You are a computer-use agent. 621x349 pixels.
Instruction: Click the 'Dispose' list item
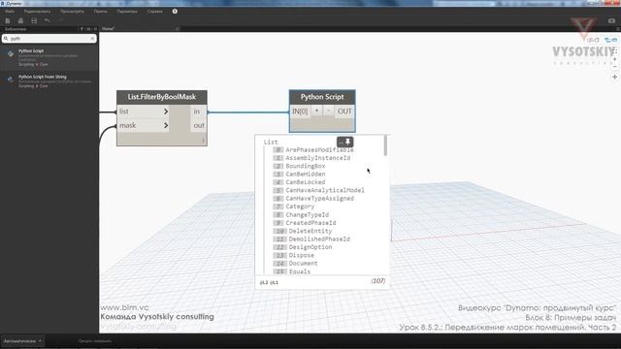302,255
